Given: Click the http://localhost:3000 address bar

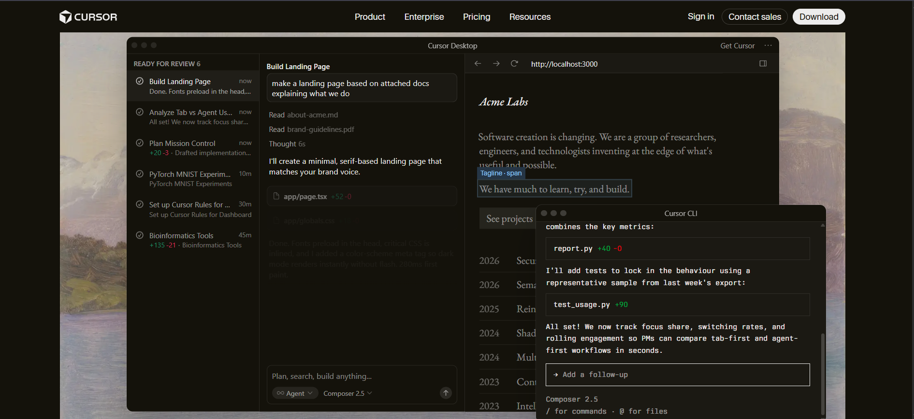Looking at the screenshot, I should (564, 64).
